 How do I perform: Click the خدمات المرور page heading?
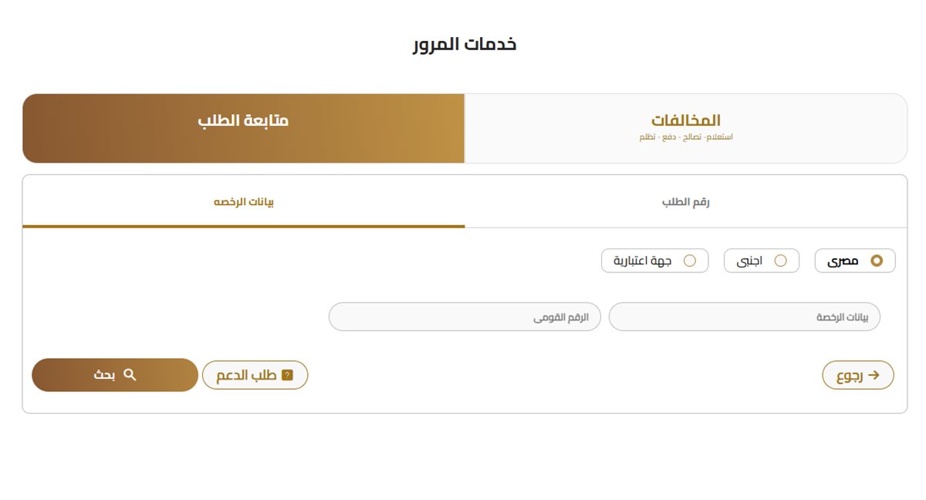[x=463, y=44]
